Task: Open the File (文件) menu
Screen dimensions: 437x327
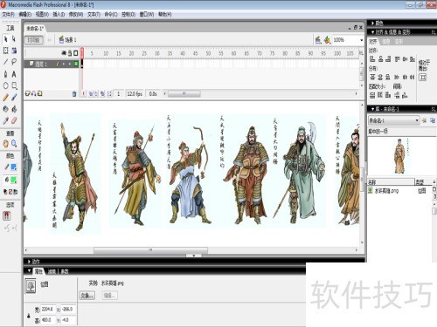Action: tap(8, 14)
